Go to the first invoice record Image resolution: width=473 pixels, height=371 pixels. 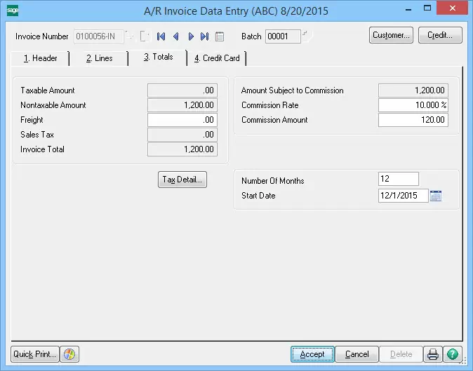pyautogui.click(x=161, y=36)
